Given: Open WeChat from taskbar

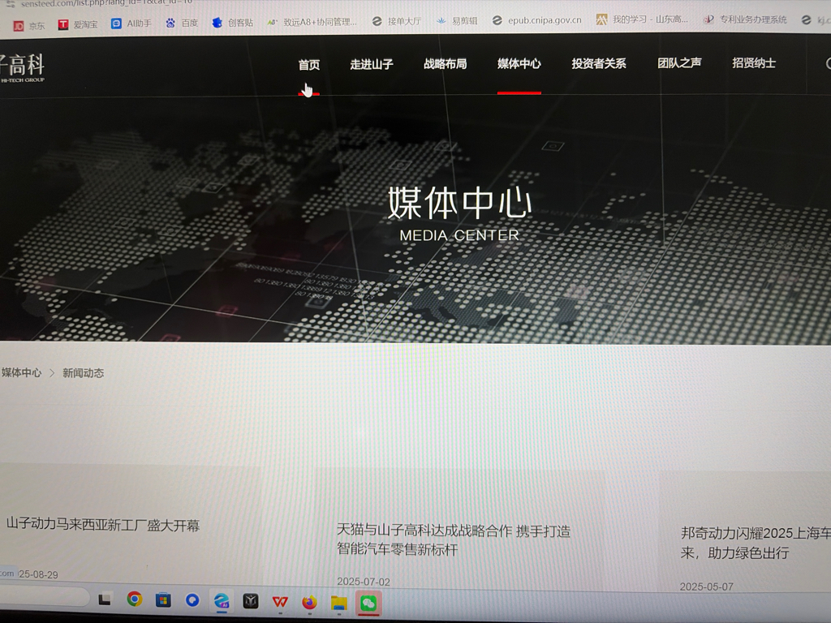Looking at the screenshot, I should pos(368,604).
